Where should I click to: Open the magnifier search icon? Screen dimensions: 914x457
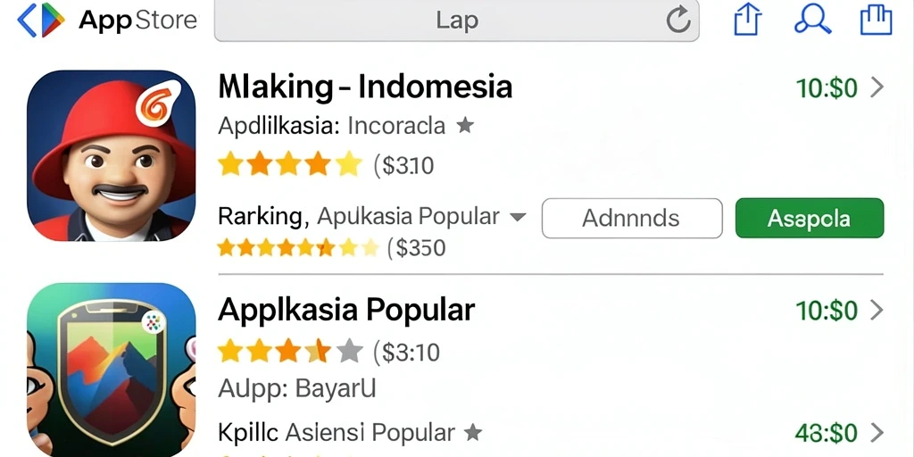point(812,20)
